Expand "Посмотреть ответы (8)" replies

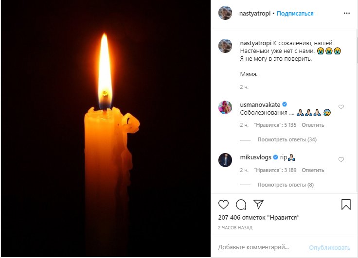(x=286, y=185)
